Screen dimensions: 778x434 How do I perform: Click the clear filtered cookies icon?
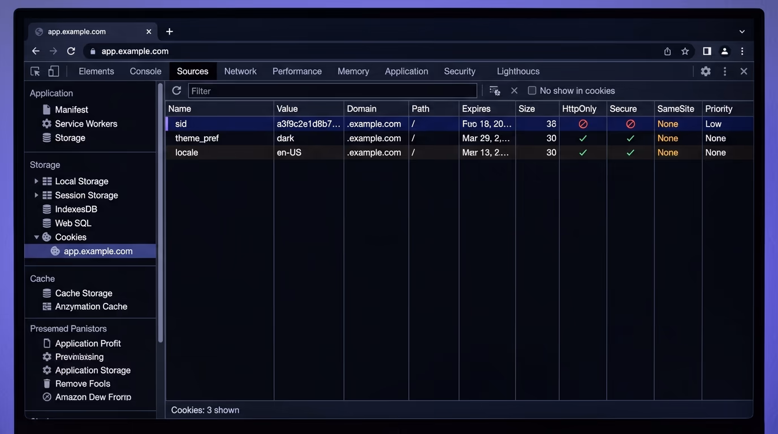coord(495,90)
